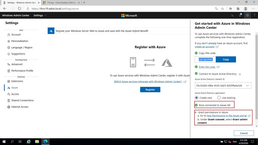
Task: Open App Permissions in the Azure portal link
Action: (227, 115)
